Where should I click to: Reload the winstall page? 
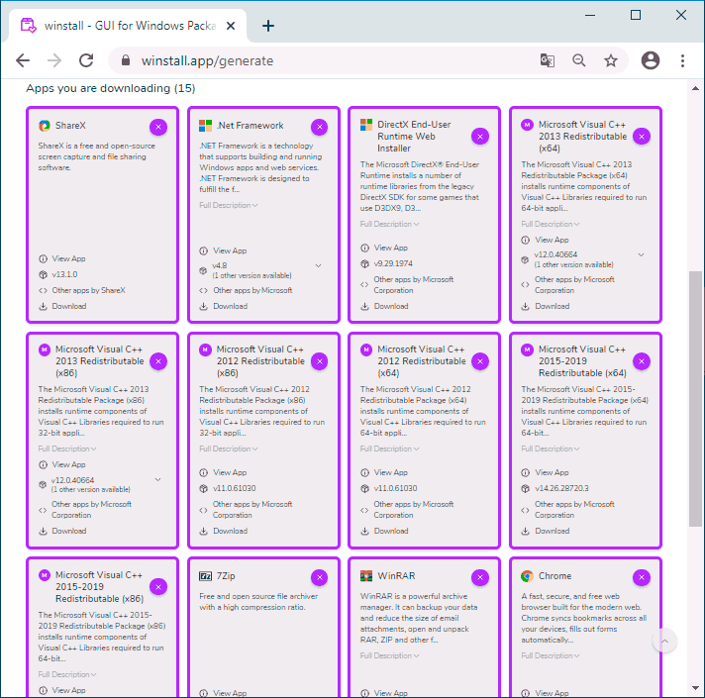86,60
